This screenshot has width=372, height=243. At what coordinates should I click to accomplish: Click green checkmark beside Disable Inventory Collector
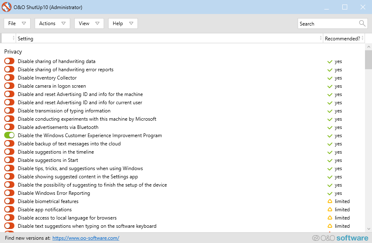pos(329,78)
